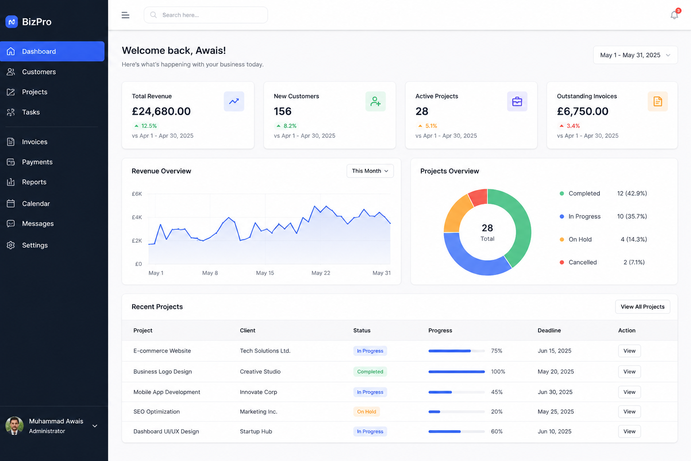Click the Payments card icon
The width and height of the screenshot is (691, 461).
tap(11, 162)
